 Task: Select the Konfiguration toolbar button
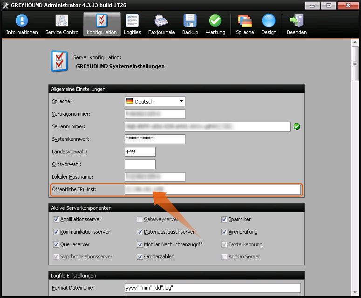pos(102,24)
